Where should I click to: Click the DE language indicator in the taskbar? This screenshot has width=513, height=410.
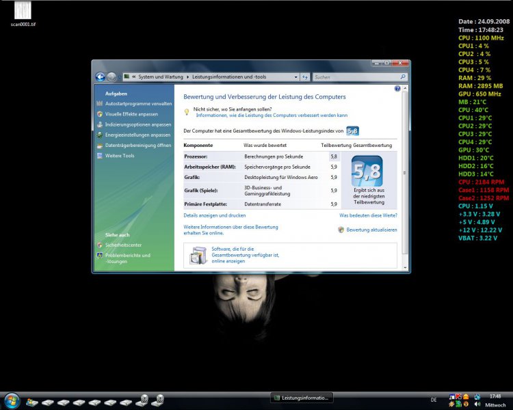(434, 400)
